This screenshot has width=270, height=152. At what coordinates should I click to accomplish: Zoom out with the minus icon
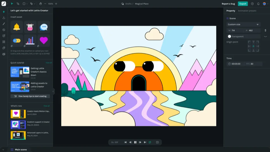(45, 4)
